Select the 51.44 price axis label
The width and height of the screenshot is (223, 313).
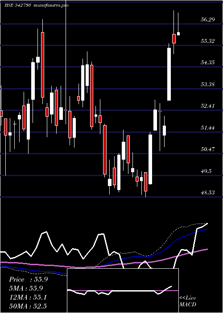(x=208, y=127)
